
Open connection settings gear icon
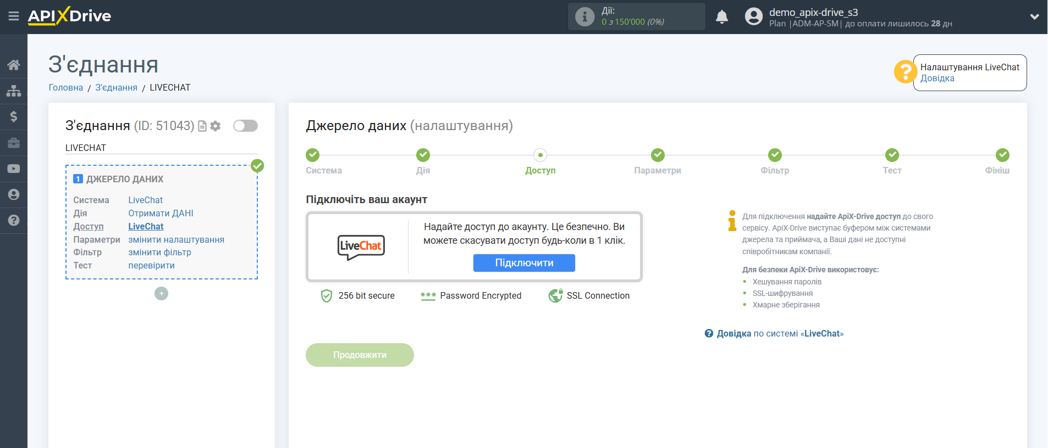(216, 126)
